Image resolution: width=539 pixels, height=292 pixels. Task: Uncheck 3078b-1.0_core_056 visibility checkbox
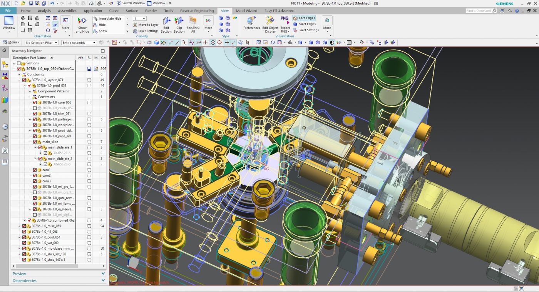point(35,102)
